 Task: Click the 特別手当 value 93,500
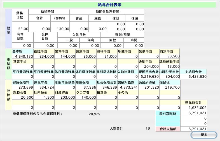click(170, 56)
